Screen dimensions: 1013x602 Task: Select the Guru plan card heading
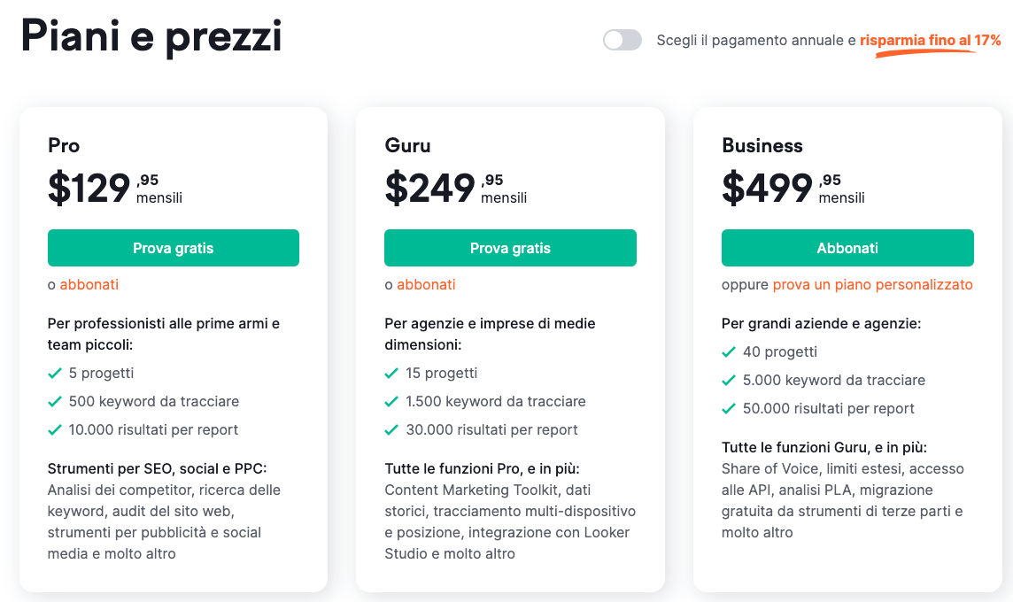tap(406, 145)
